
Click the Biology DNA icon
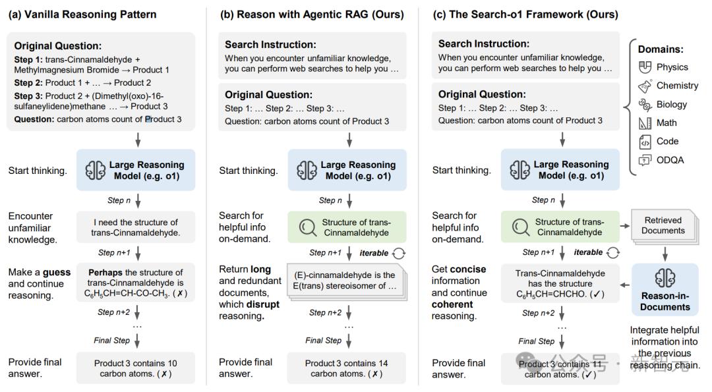click(645, 104)
